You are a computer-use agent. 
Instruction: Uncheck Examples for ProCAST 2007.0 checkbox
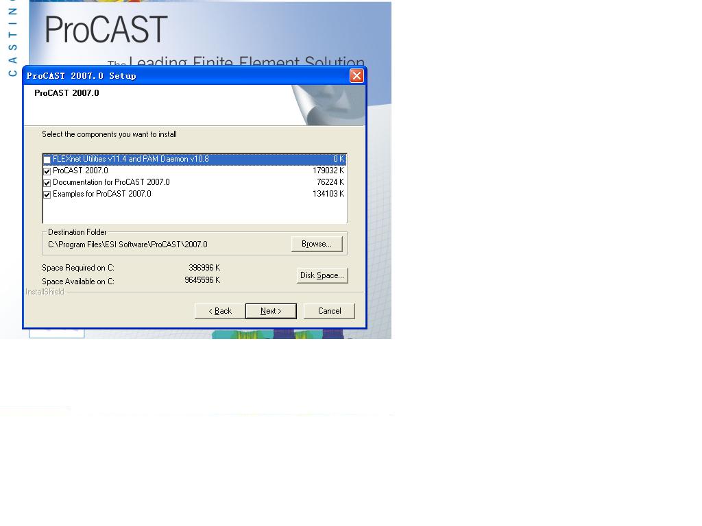[47, 194]
